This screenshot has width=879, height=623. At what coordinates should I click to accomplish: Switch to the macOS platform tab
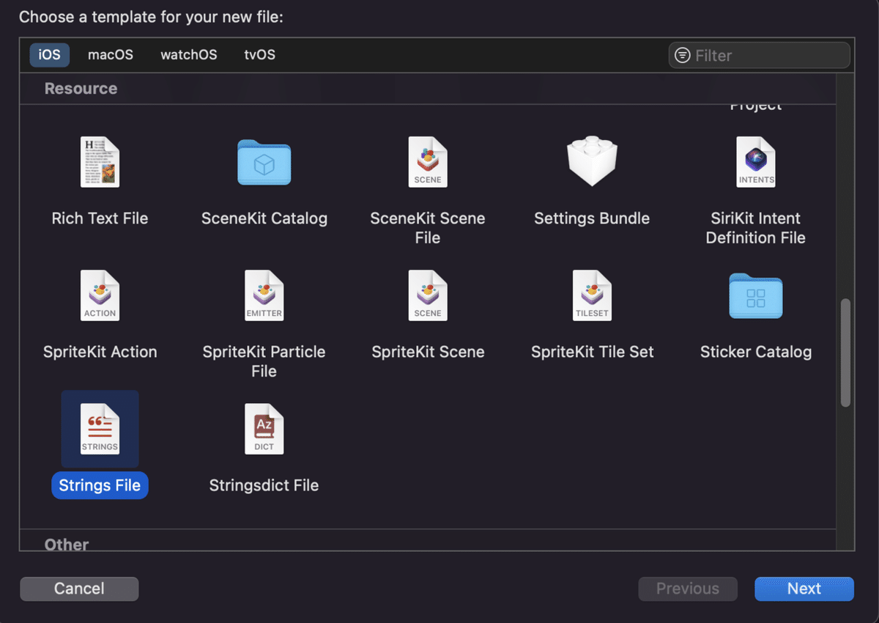pyautogui.click(x=111, y=55)
